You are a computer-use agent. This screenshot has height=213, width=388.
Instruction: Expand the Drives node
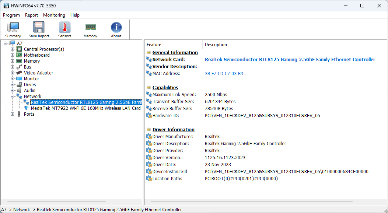coord(12,85)
